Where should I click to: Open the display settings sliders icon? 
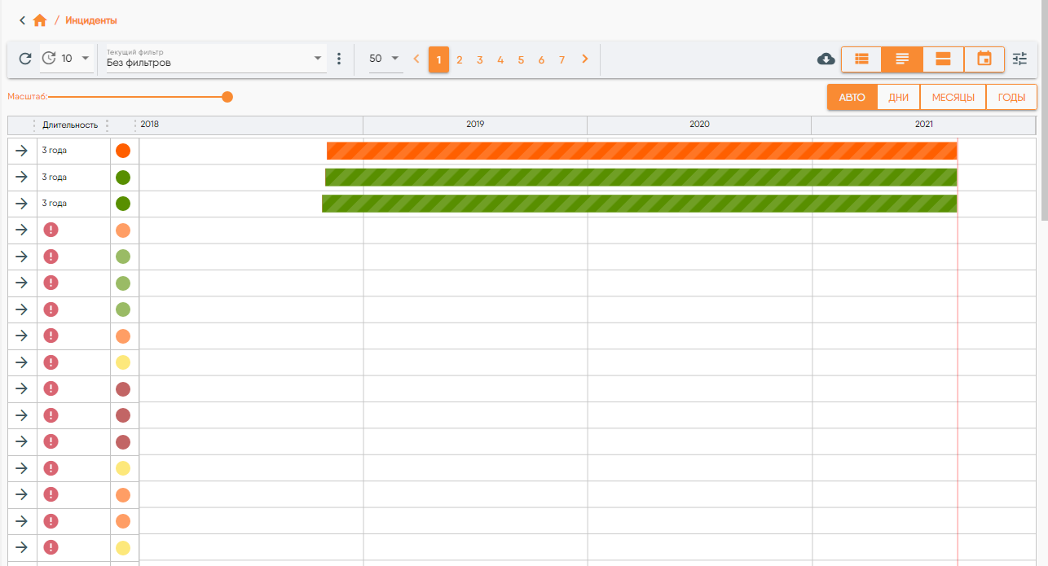(x=1020, y=59)
